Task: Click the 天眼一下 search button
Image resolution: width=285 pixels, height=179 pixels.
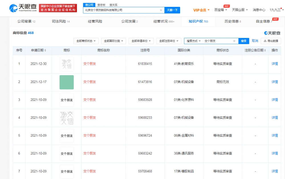Action: 172,10
